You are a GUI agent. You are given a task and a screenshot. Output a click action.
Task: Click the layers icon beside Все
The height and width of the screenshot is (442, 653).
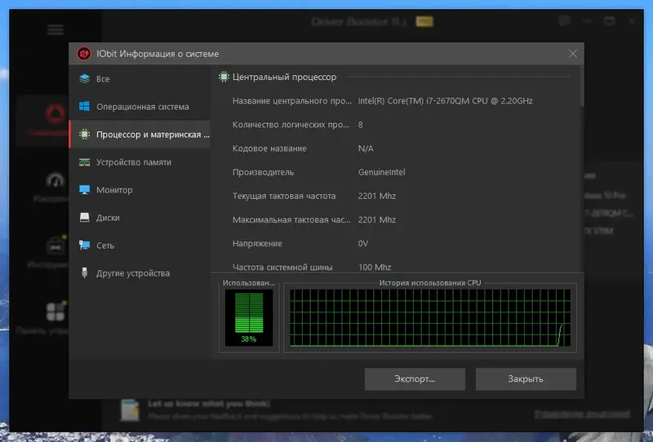[85, 78]
